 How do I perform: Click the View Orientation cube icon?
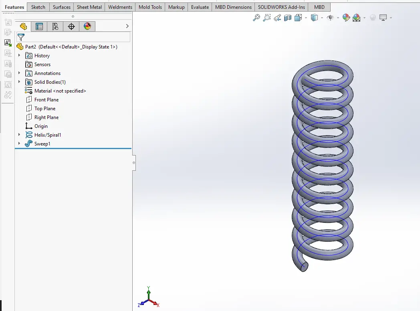298,18
